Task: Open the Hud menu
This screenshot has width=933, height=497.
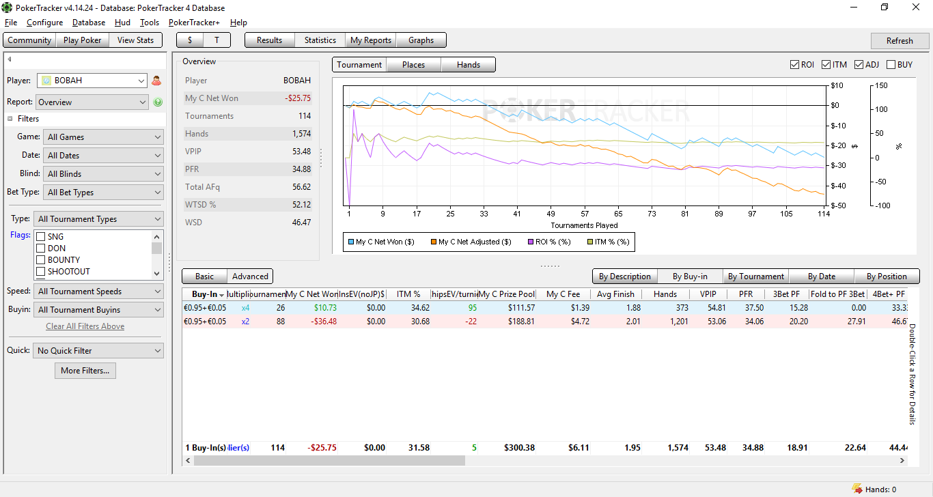Action: [x=122, y=23]
